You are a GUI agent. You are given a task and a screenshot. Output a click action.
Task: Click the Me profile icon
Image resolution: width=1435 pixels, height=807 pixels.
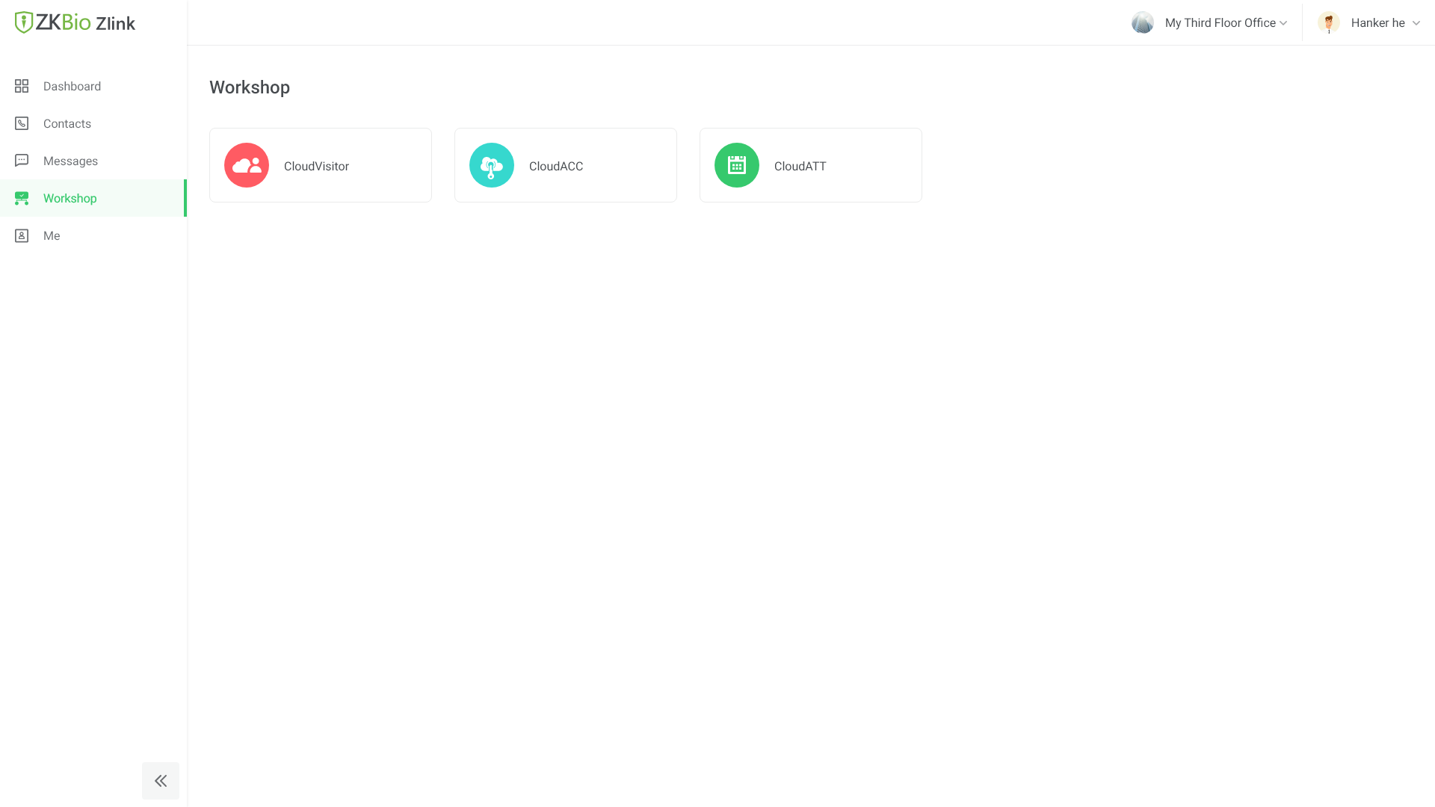coord(22,235)
